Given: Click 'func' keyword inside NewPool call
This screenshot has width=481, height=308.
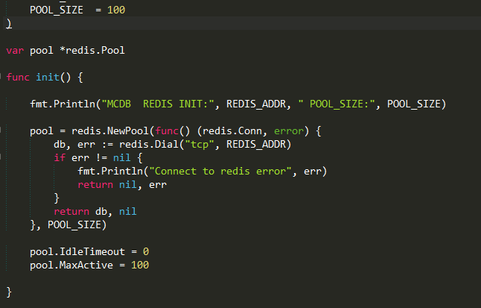Looking at the screenshot, I should (x=167, y=131).
